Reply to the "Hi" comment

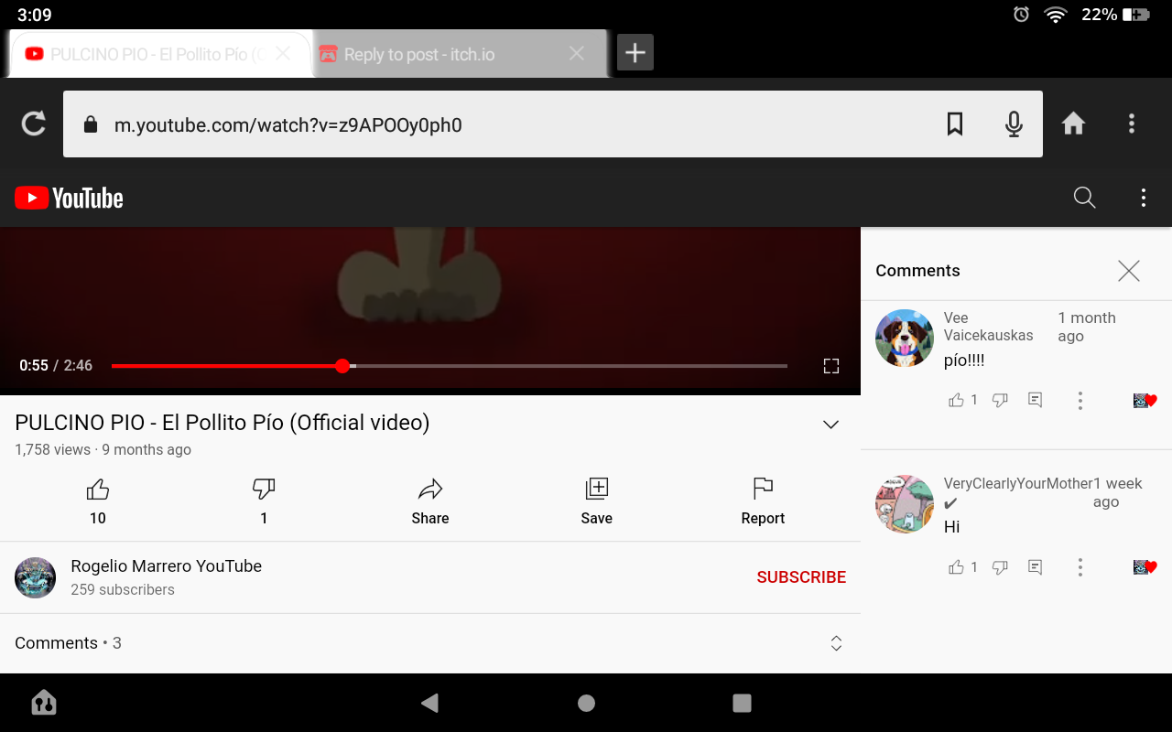pyautogui.click(x=1035, y=567)
